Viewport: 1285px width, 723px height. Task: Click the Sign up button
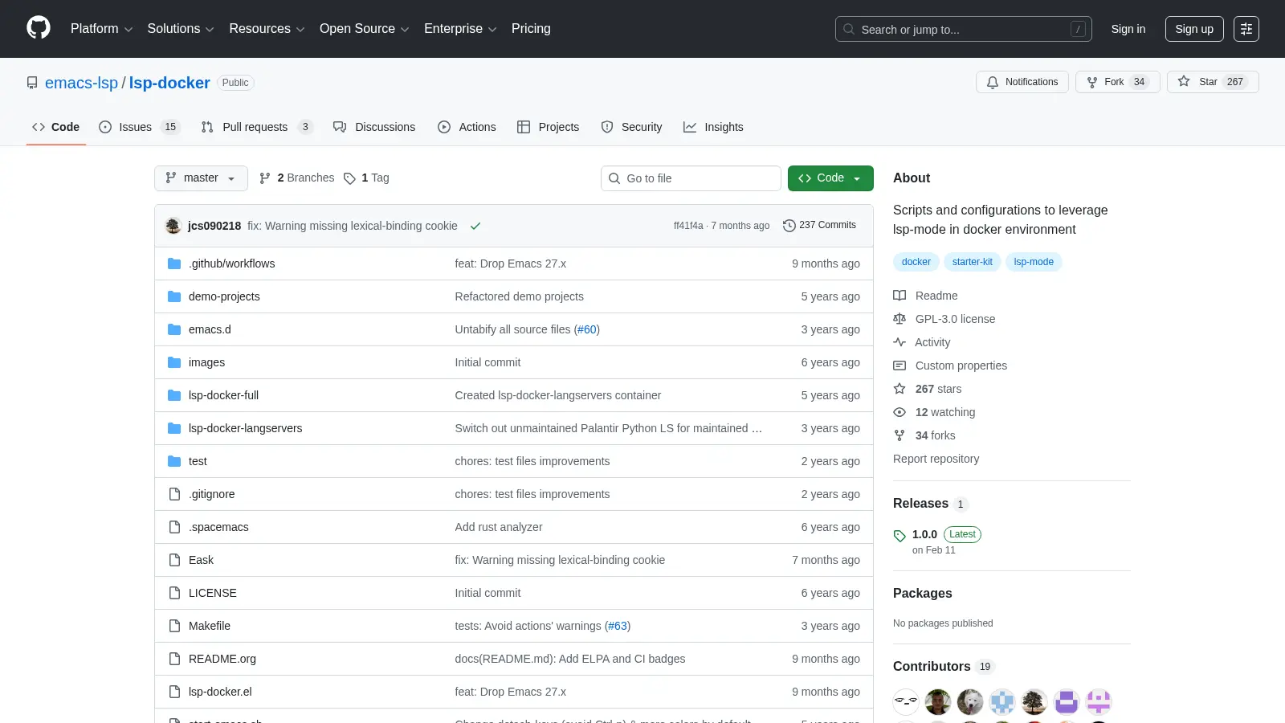point(1194,29)
